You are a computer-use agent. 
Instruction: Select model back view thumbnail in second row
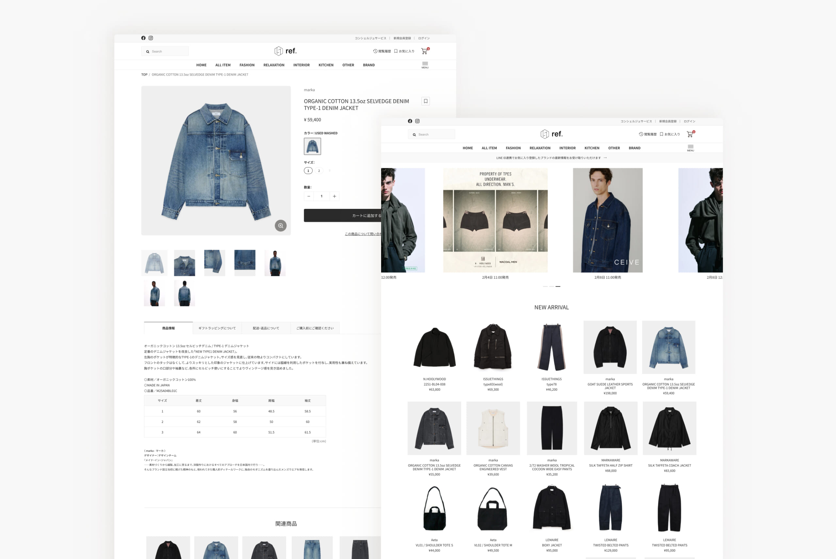click(185, 293)
